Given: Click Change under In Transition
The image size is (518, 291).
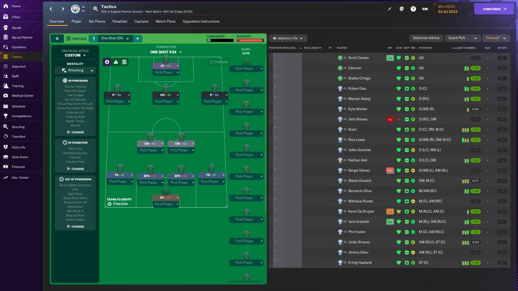Looking at the screenshot, I should [75, 169].
